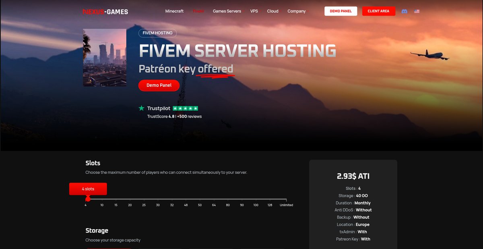Click the Slots section heading

93,163
